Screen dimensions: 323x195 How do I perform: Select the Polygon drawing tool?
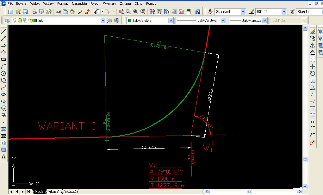pos(3,52)
